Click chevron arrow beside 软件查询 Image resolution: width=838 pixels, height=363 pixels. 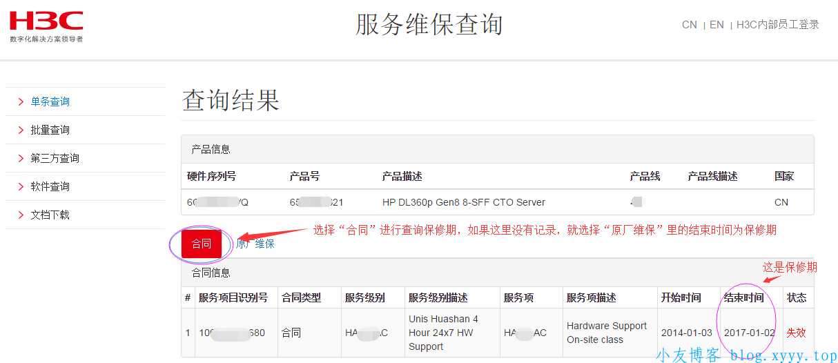pos(21,186)
